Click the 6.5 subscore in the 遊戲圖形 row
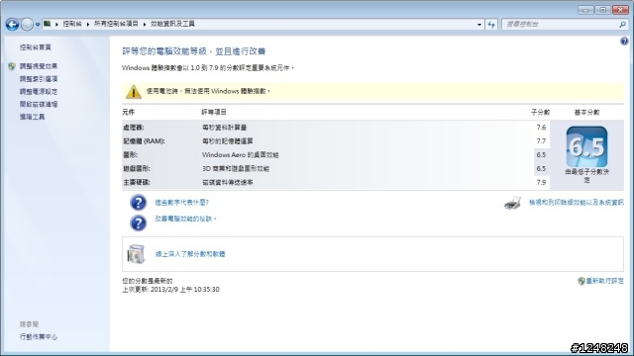The image size is (634, 356). click(x=541, y=169)
